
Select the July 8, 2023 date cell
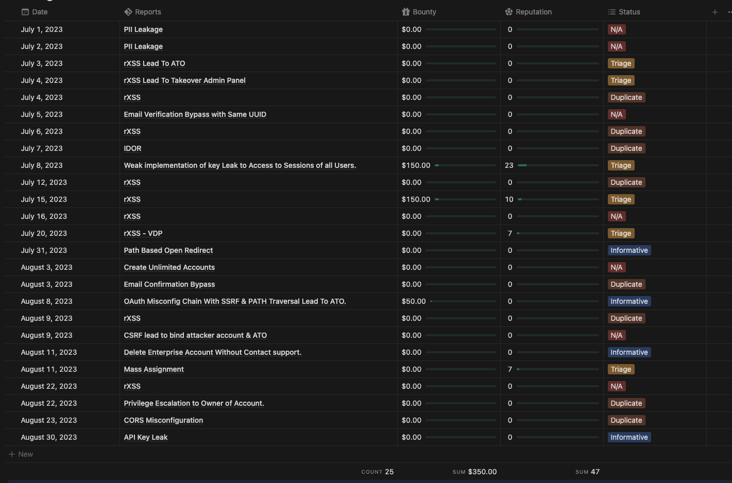point(42,165)
